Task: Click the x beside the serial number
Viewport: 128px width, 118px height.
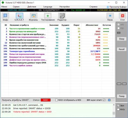Action: 65,10
